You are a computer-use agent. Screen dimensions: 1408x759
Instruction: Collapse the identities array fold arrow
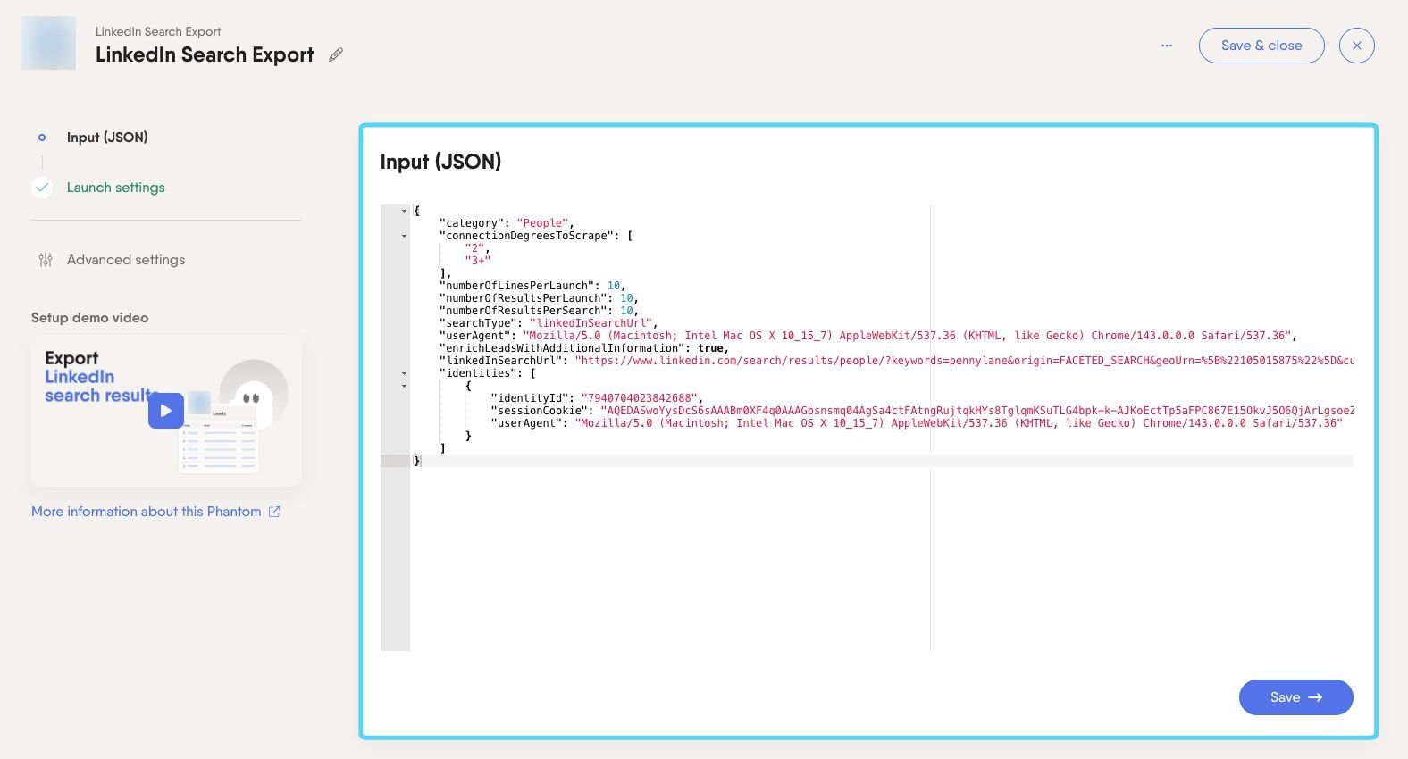click(404, 374)
